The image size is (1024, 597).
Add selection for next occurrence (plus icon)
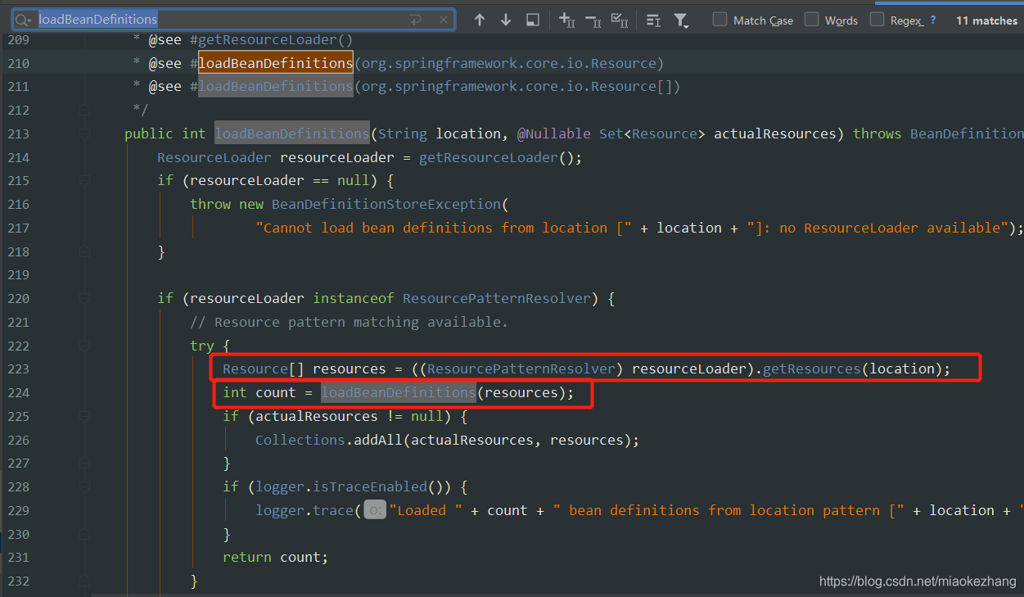566,20
